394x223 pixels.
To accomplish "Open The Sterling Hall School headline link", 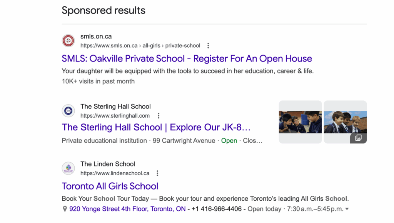I will (x=156, y=127).
